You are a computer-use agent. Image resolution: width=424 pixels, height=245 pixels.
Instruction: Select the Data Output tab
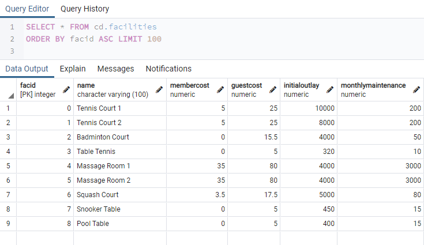(27, 69)
